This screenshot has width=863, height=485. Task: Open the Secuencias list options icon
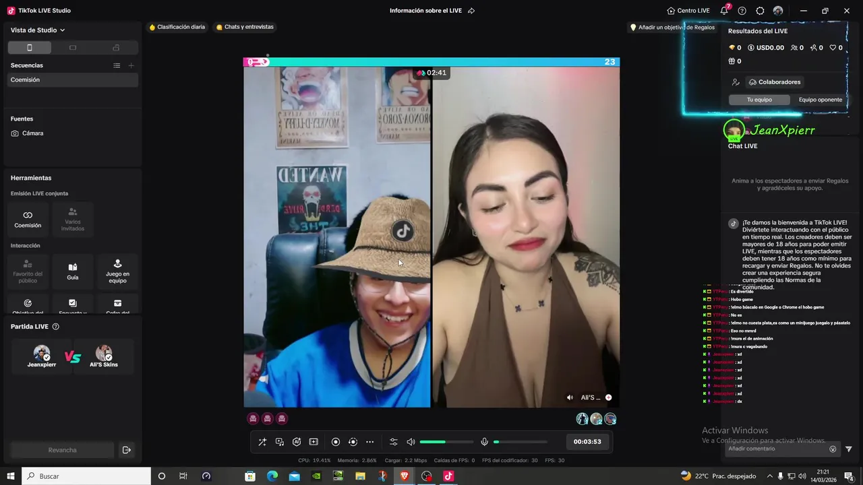click(x=117, y=65)
